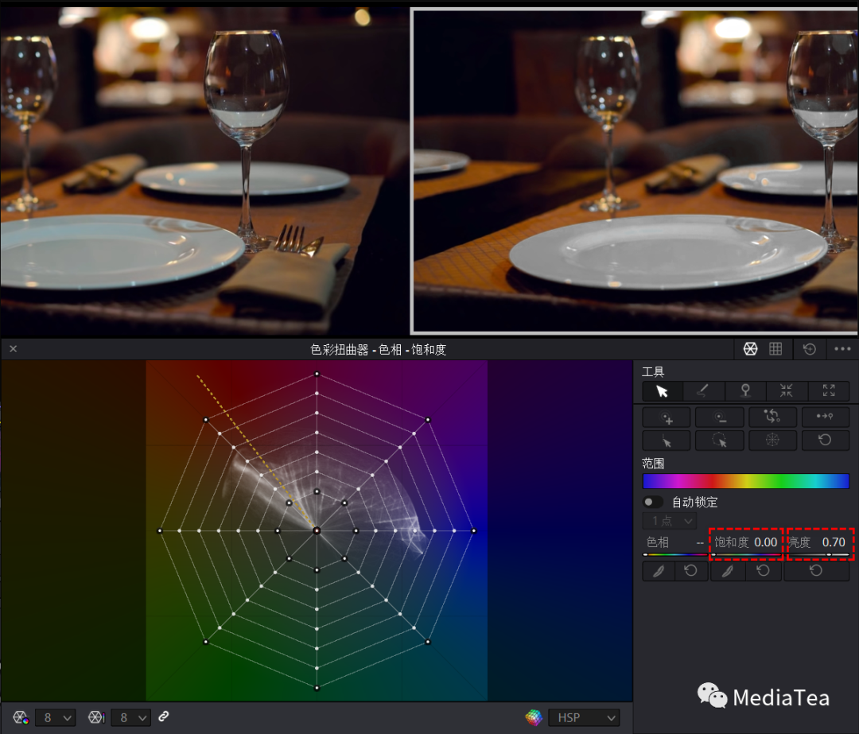The height and width of the screenshot is (734, 859).
Task: Click the increase falloff (plus) button
Action: (x=667, y=417)
